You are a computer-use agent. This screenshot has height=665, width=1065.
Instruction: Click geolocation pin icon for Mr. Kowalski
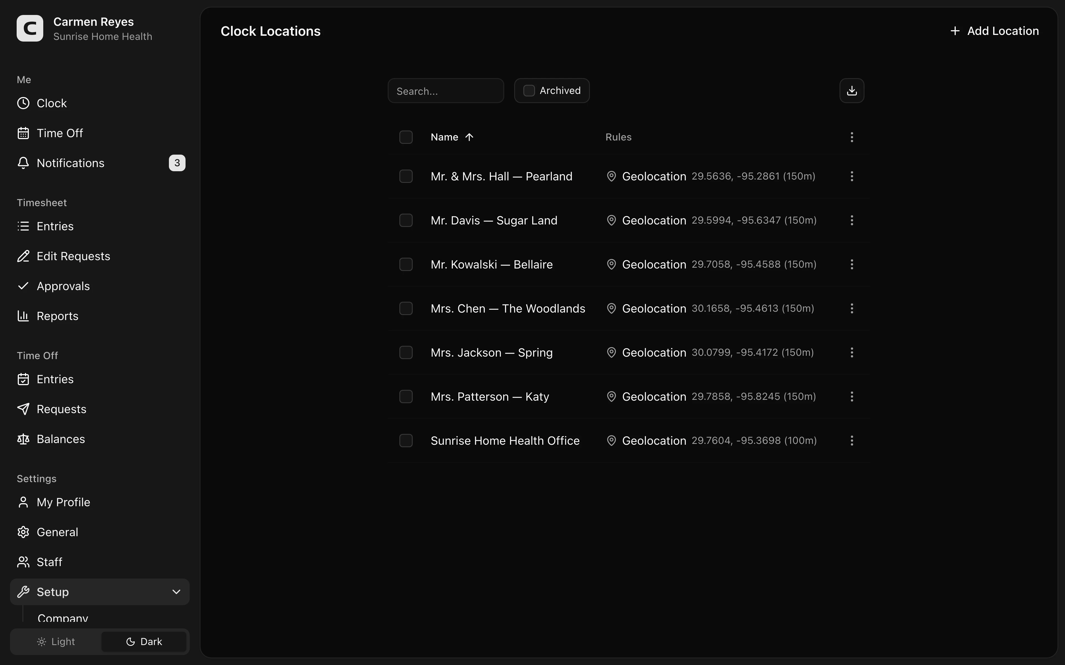click(611, 264)
